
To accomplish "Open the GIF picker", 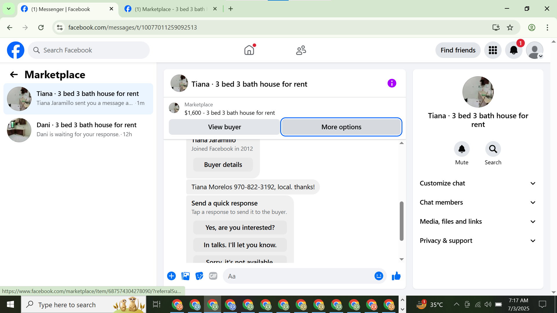I will pos(213,276).
